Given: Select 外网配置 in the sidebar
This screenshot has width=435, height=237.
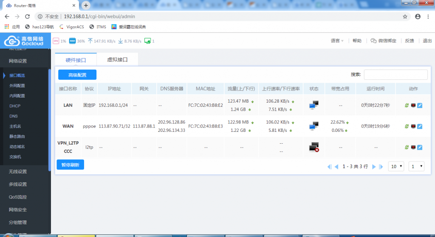Looking at the screenshot, I should coord(17,86).
